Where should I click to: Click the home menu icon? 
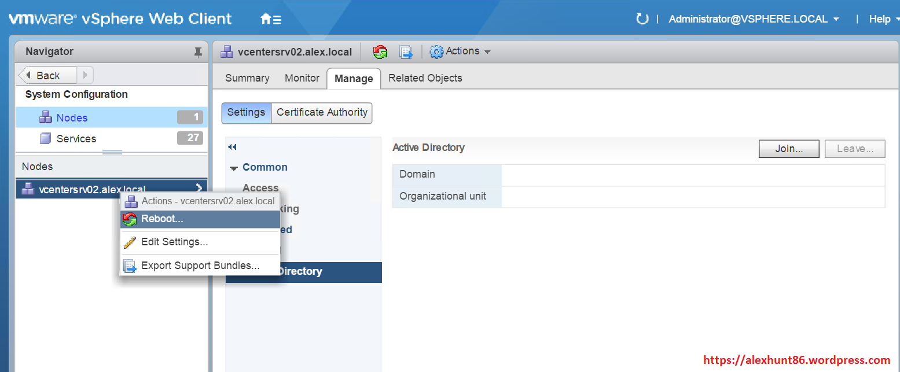271,19
